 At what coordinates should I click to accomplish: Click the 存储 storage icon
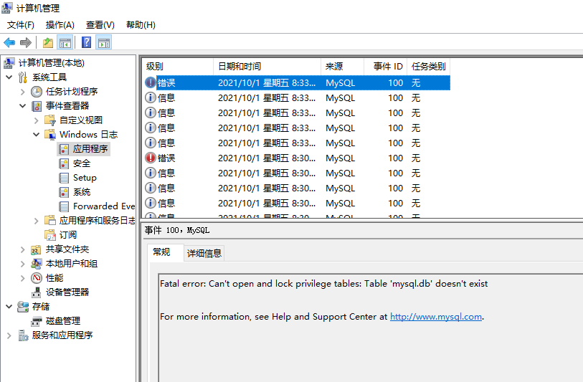click(23, 307)
